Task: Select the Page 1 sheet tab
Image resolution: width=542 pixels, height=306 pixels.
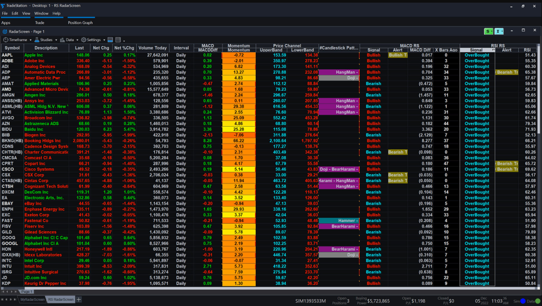Action: pyautogui.click(x=26, y=292)
